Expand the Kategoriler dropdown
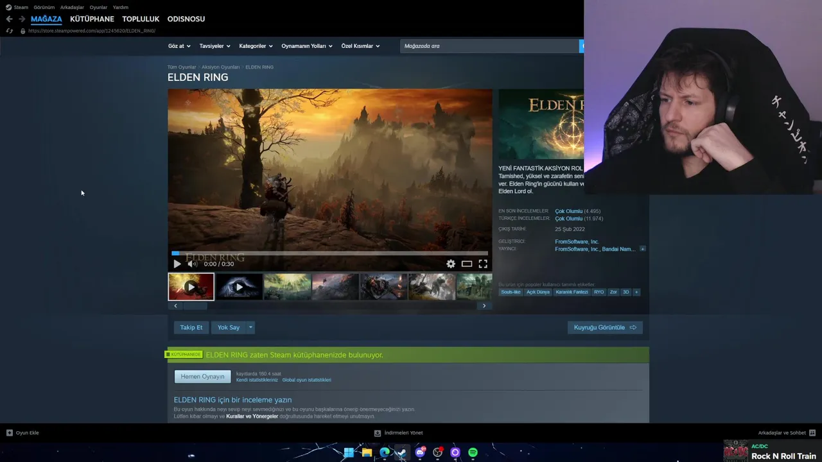 [x=256, y=46]
